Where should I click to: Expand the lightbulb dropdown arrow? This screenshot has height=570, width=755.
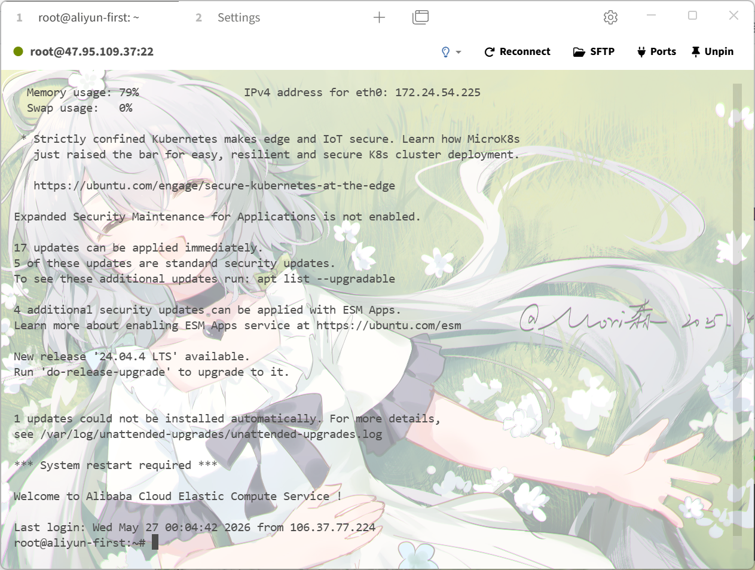[x=458, y=53]
